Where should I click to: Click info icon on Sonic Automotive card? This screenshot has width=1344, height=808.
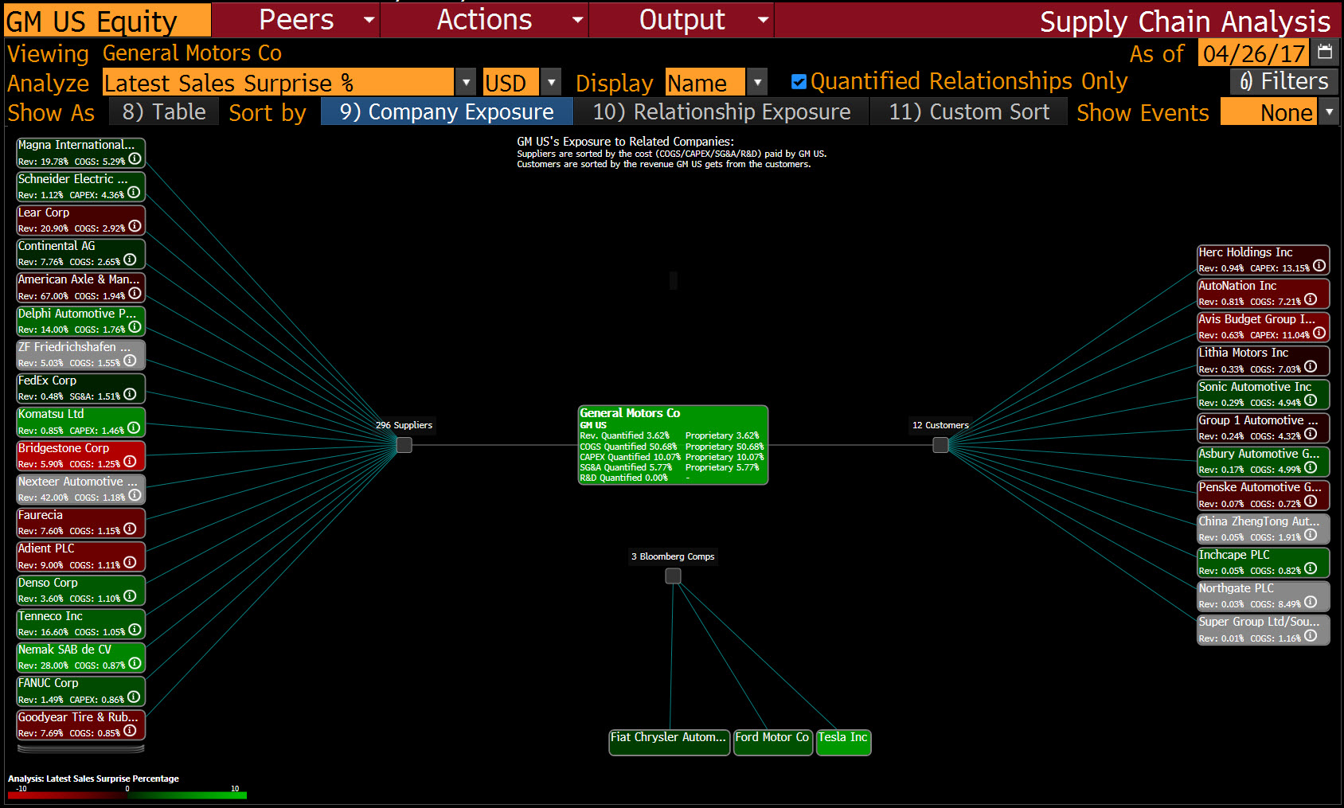(x=1311, y=400)
